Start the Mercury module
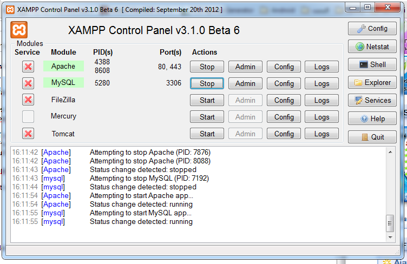 coord(207,117)
